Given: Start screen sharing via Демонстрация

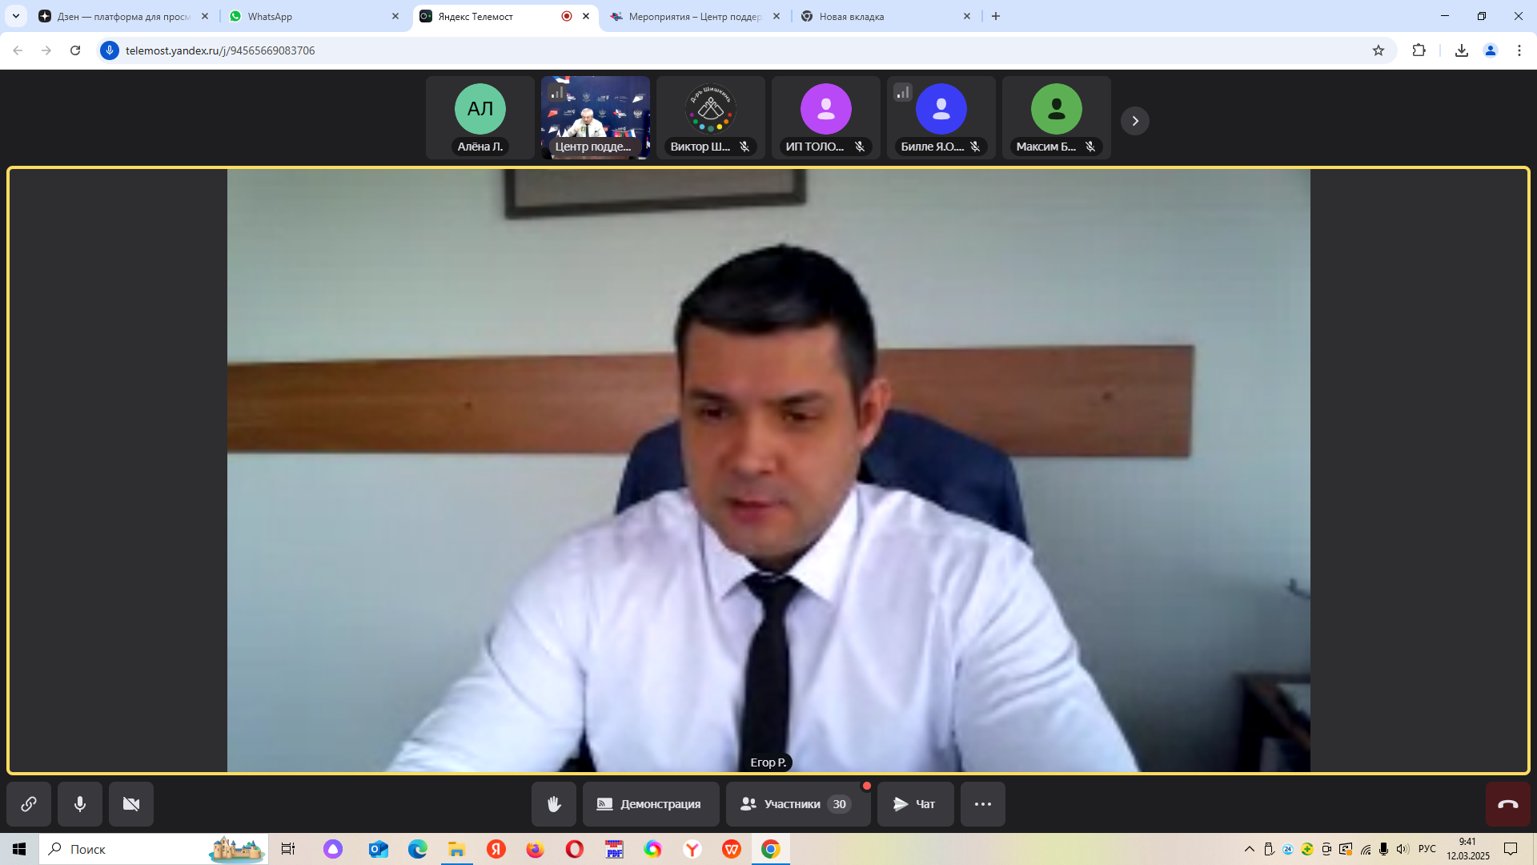Looking at the screenshot, I should (x=650, y=804).
